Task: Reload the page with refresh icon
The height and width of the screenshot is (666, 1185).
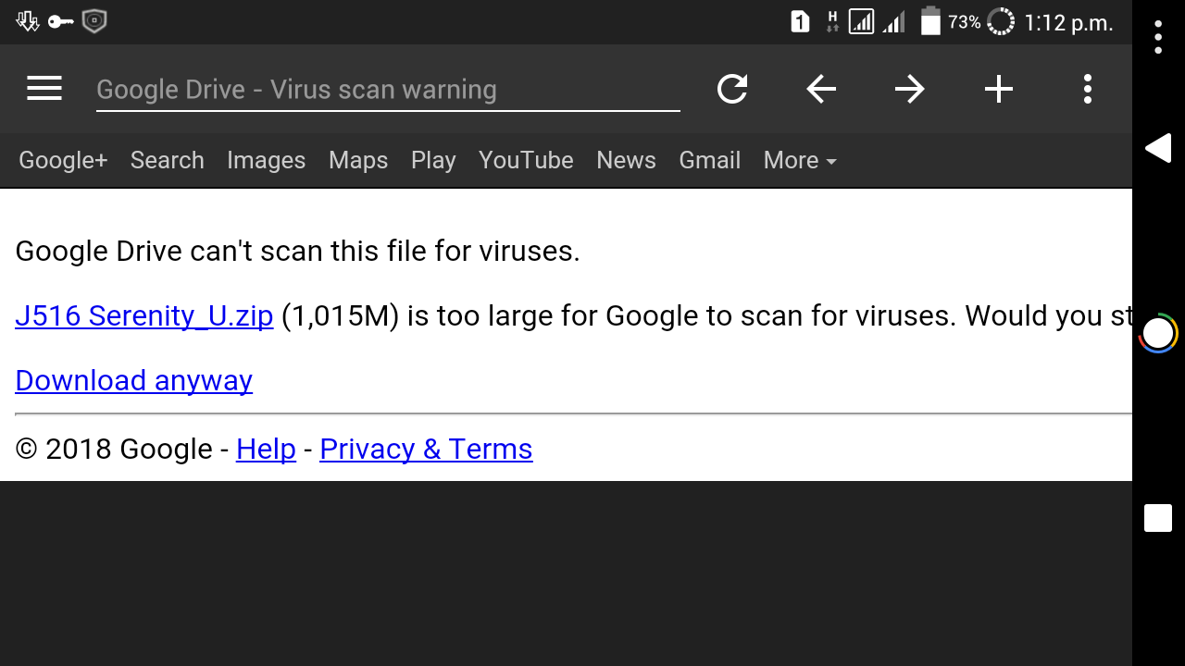Action: pos(732,89)
